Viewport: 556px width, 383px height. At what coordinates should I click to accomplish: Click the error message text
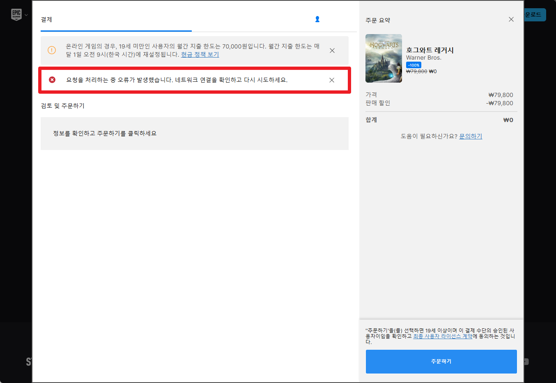point(177,80)
